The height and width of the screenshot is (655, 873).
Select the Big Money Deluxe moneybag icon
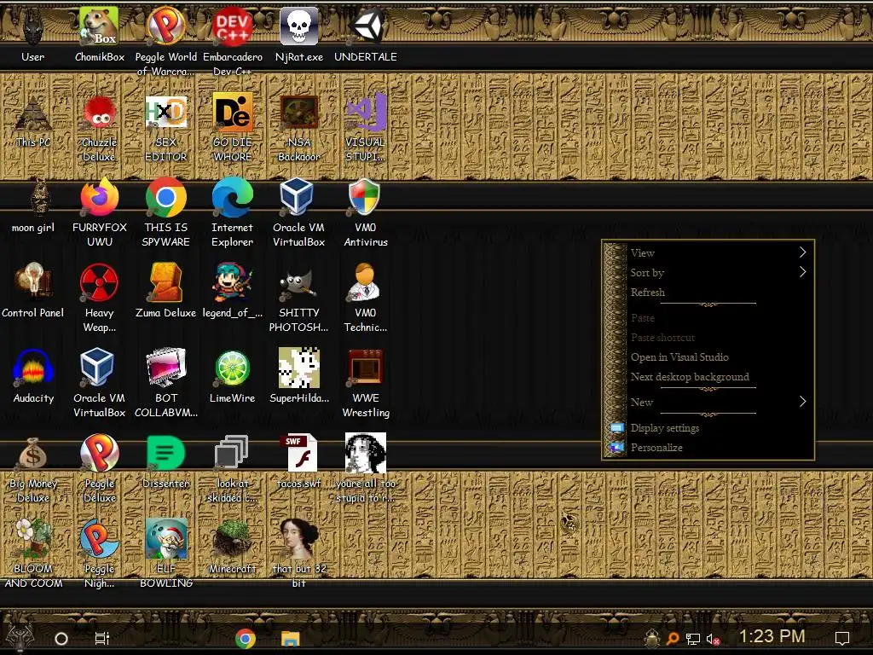[33, 454]
